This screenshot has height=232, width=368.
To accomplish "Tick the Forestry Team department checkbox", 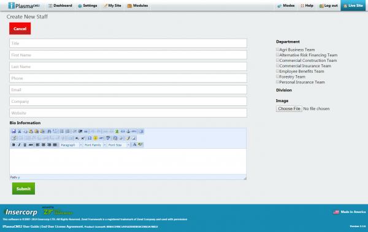I will tap(277, 77).
